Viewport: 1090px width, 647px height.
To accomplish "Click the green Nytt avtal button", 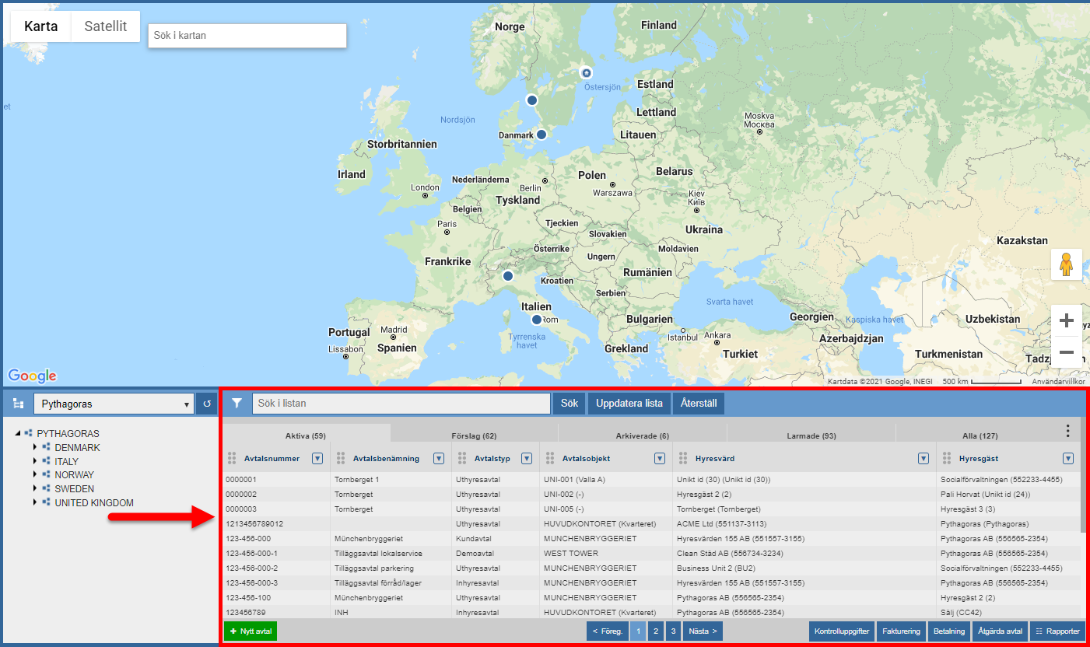I will tap(251, 631).
